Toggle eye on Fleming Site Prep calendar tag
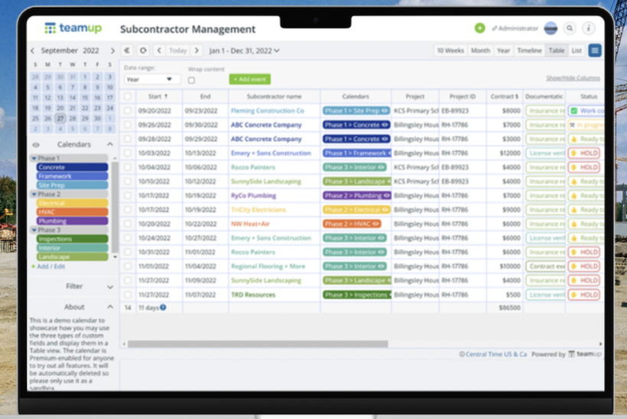The height and width of the screenshot is (419, 627). pos(385,111)
